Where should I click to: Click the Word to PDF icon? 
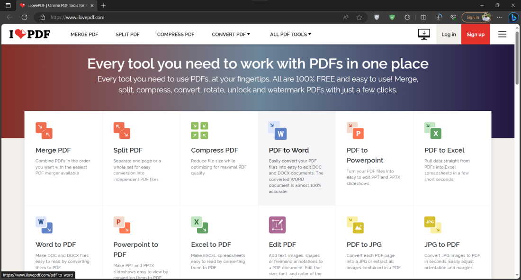[44, 225]
